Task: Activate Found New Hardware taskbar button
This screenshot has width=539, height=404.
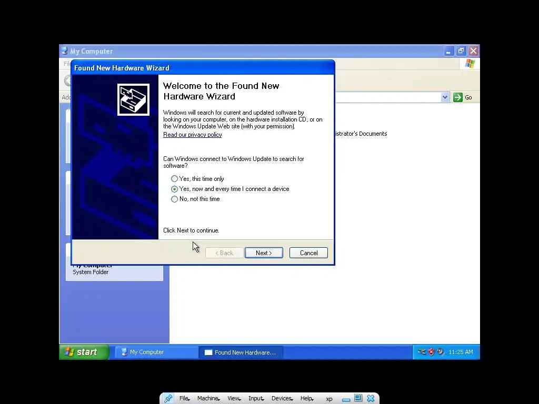Action: pyautogui.click(x=241, y=352)
